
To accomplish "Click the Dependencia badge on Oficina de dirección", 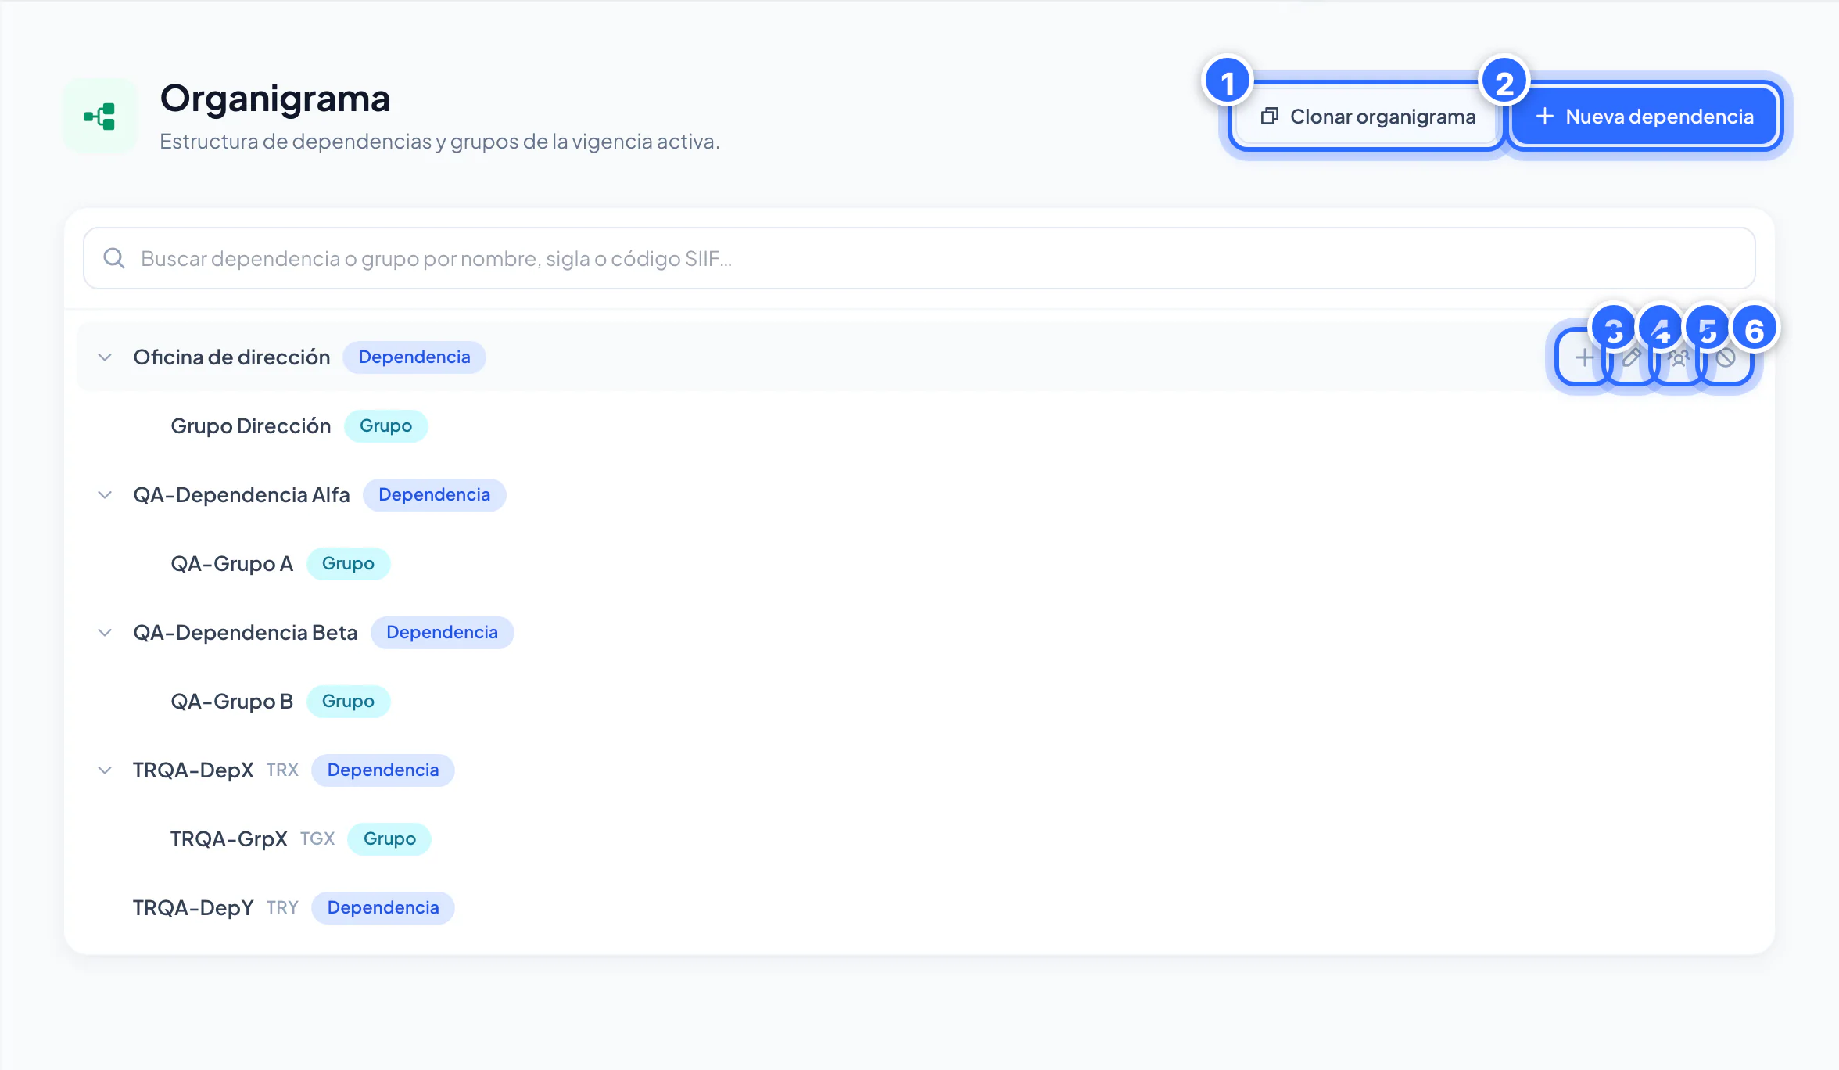I will 414,357.
